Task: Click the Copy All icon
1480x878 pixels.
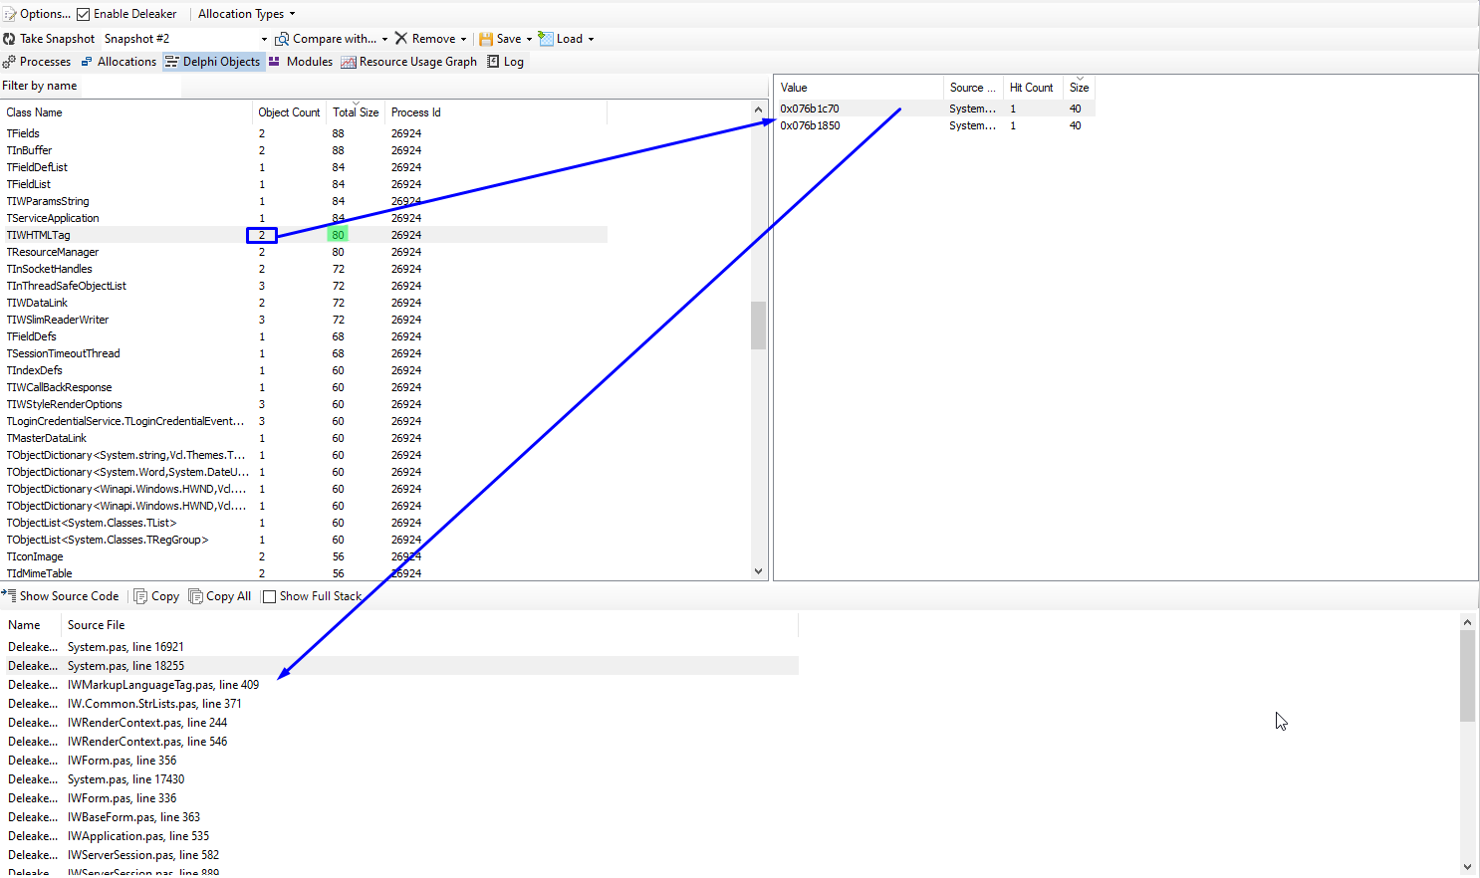Action: (195, 596)
